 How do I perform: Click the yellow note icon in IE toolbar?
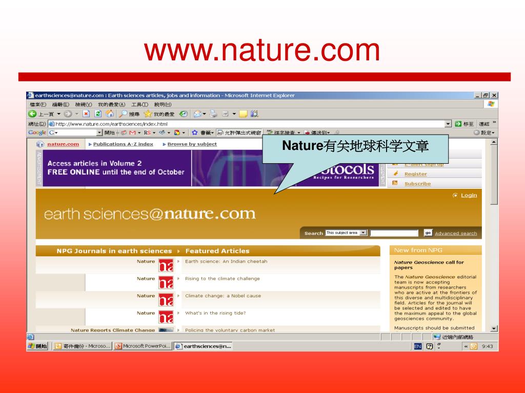[243, 114]
